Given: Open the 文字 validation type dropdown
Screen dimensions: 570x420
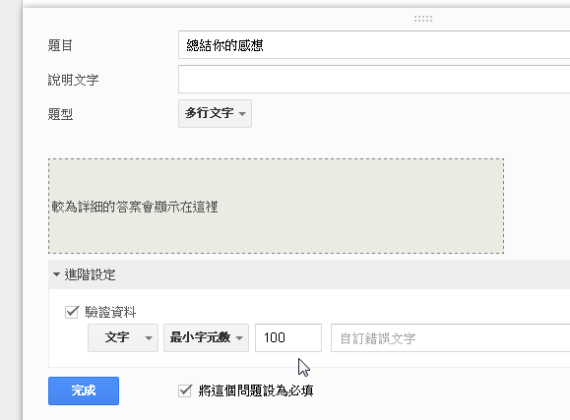Looking at the screenshot, I should coord(123,338).
